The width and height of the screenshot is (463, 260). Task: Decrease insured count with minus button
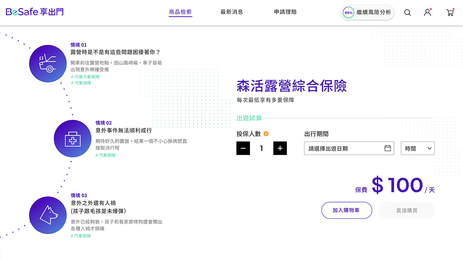tap(243, 148)
